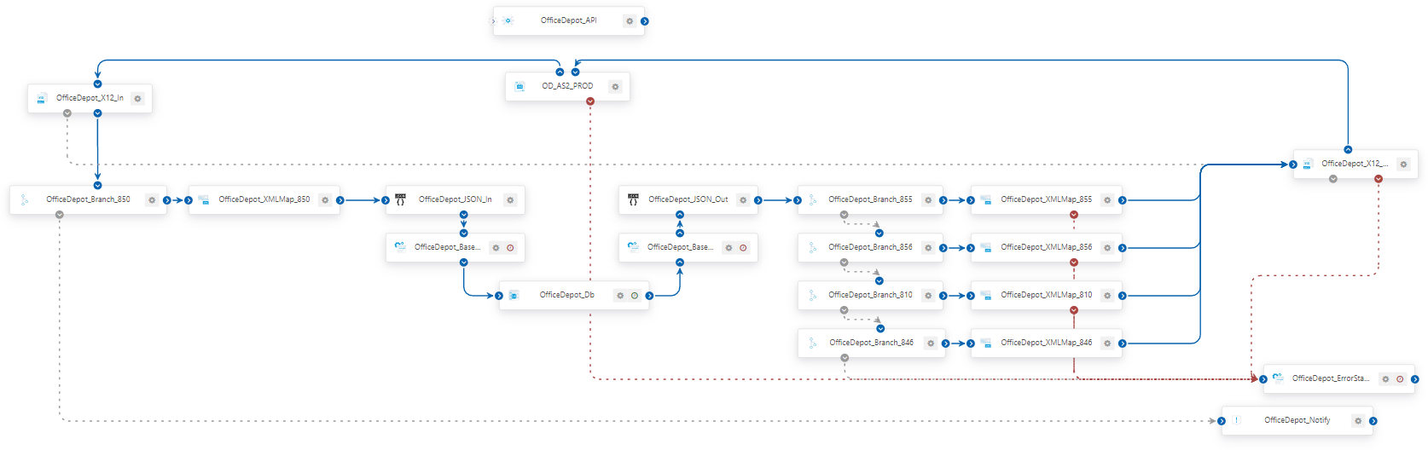Open settings gear on OD_AS2_PROD connector
This screenshot has width=1428, height=456.
[x=615, y=87]
